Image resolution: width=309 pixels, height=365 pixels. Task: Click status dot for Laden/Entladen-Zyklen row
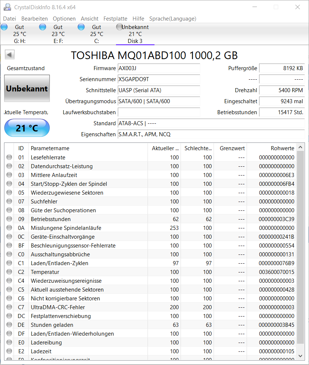pyautogui.click(x=9, y=263)
